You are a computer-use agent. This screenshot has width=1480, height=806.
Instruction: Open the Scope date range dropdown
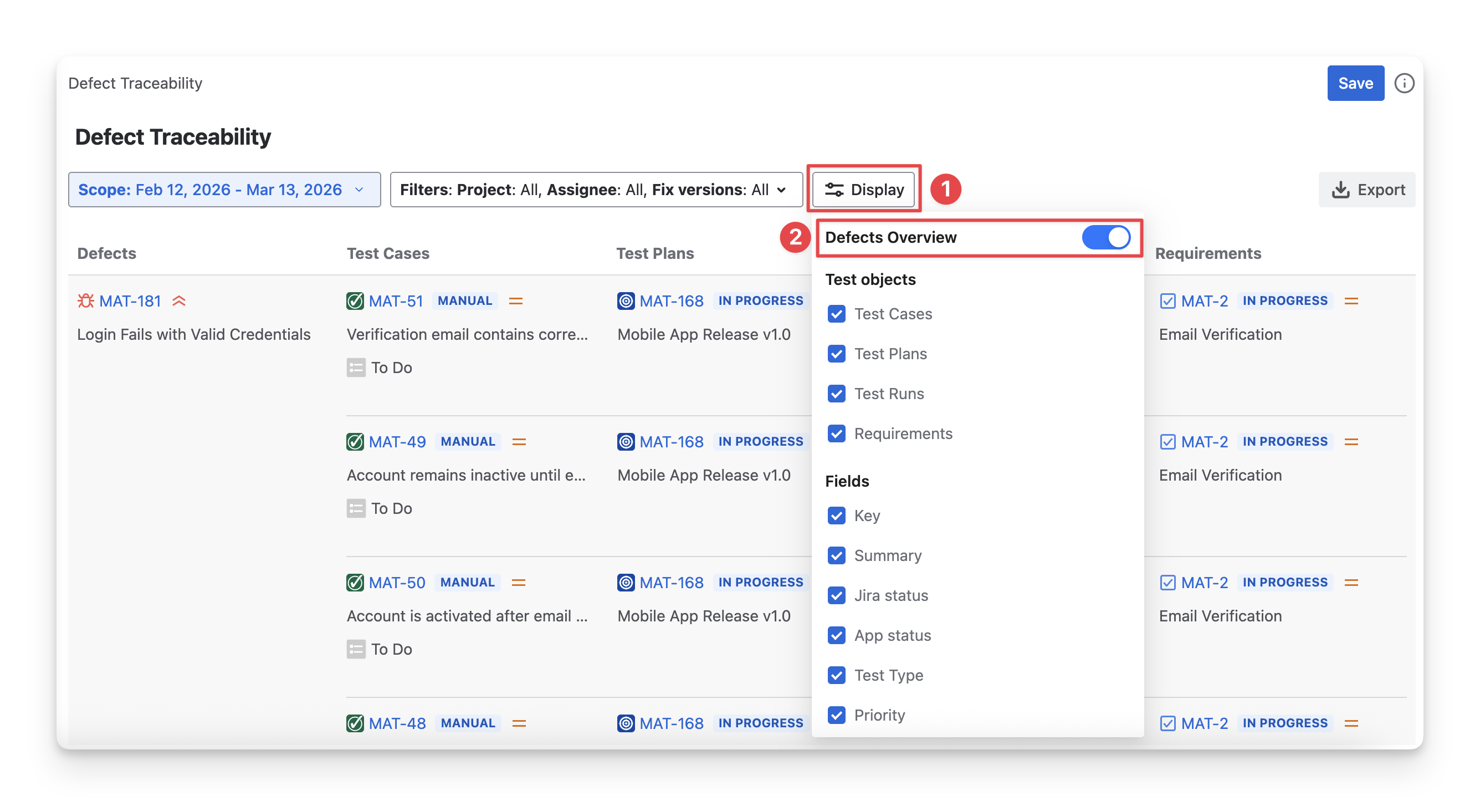[224, 190]
